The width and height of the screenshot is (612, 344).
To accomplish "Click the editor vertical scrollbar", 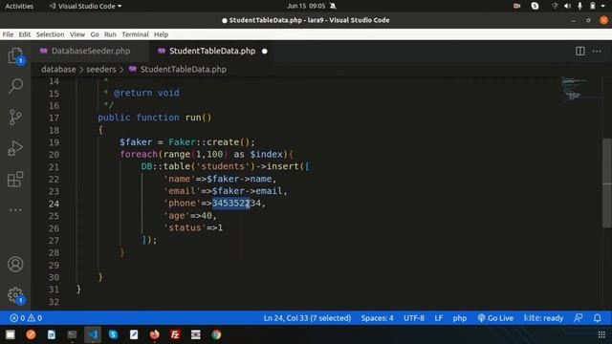I will (607, 183).
